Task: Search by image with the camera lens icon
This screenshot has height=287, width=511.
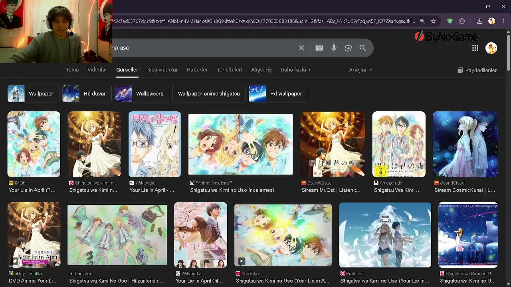Action: 349,48
